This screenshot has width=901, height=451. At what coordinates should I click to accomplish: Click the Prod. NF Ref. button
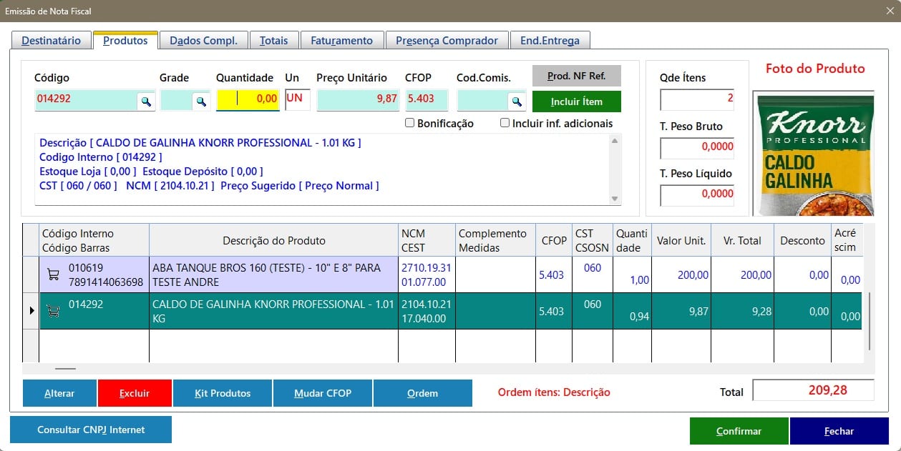pyautogui.click(x=577, y=76)
